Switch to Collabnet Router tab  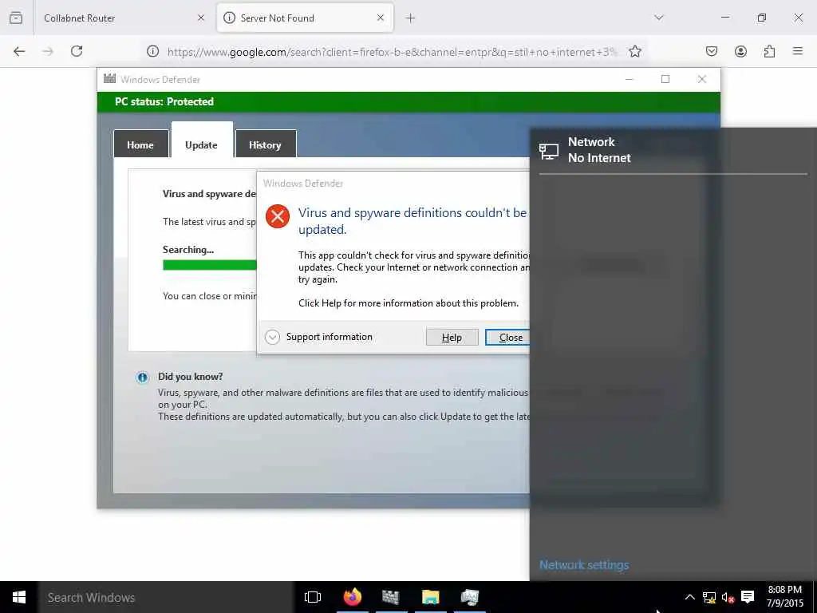point(122,18)
